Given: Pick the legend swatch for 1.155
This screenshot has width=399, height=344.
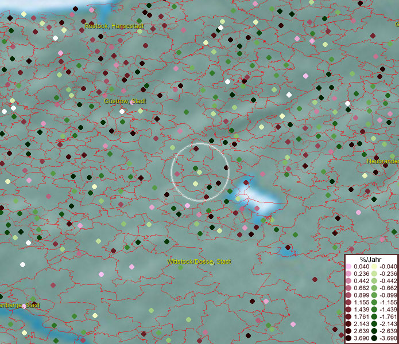Looking at the screenshot, I should point(348,302).
